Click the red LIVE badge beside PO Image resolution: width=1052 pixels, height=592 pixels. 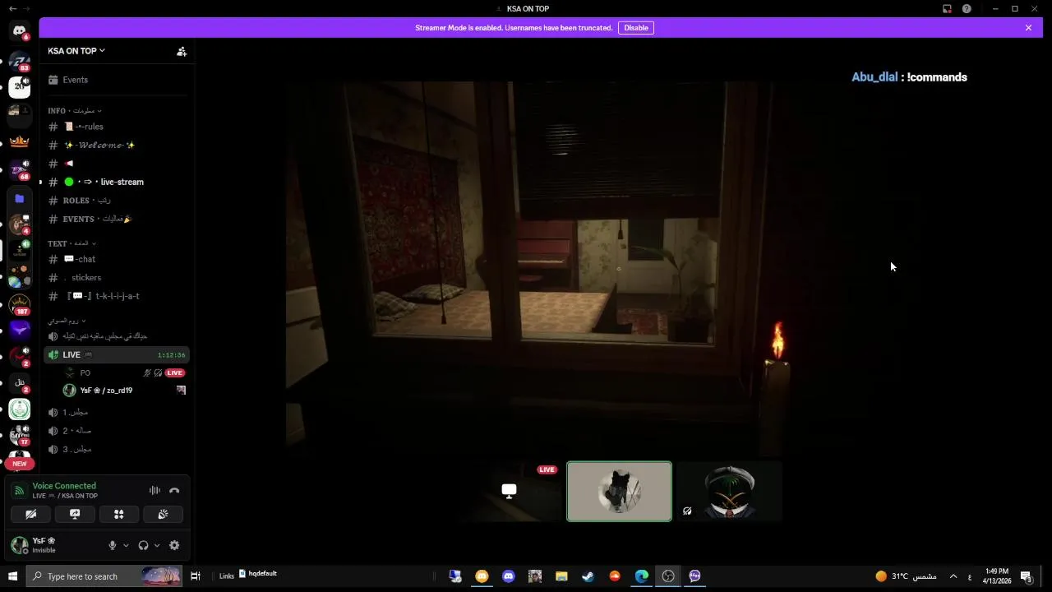[174, 372]
